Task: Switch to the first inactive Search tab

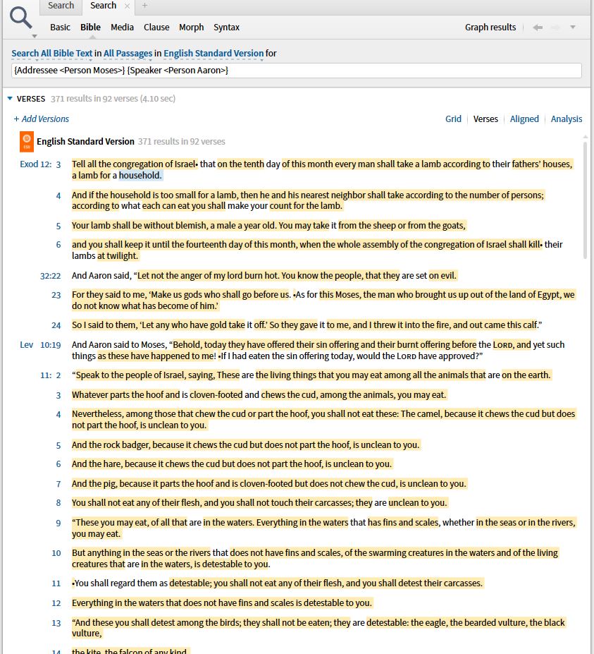Action: 61,6
